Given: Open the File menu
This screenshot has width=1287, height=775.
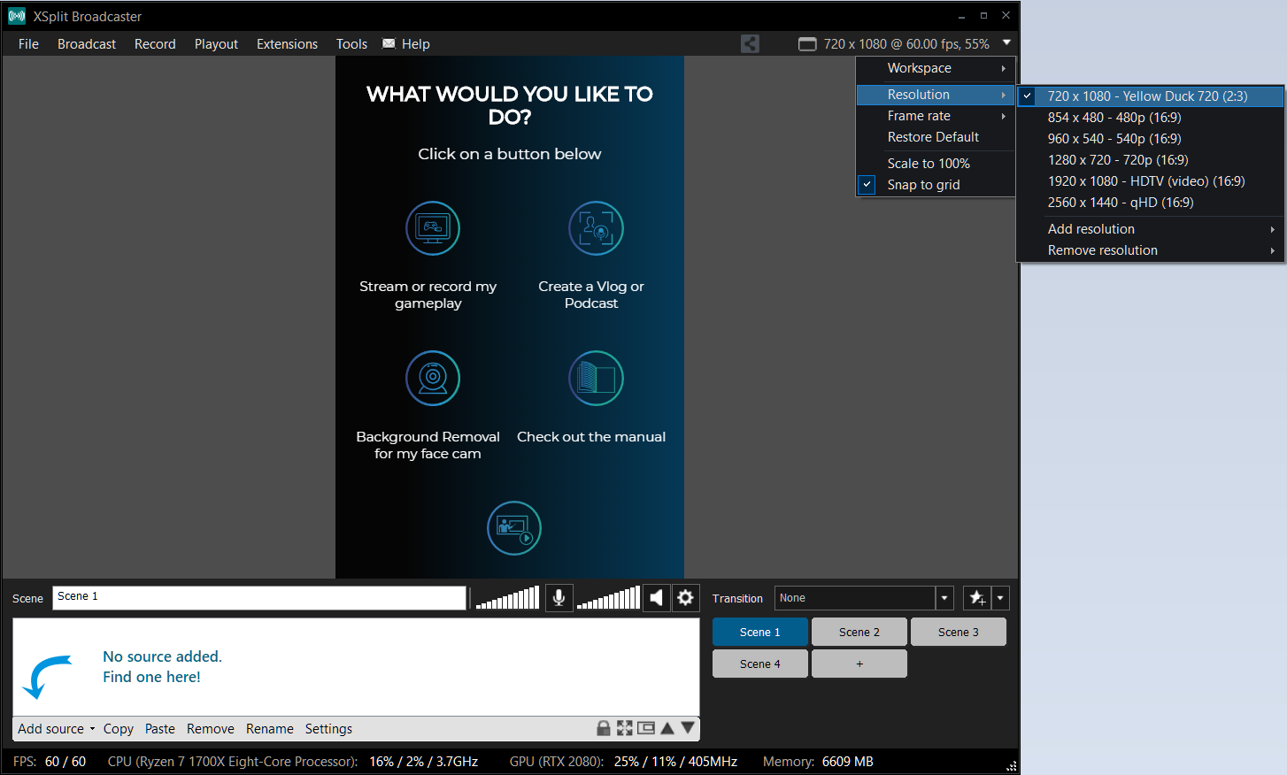Looking at the screenshot, I should click(x=28, y=44).
